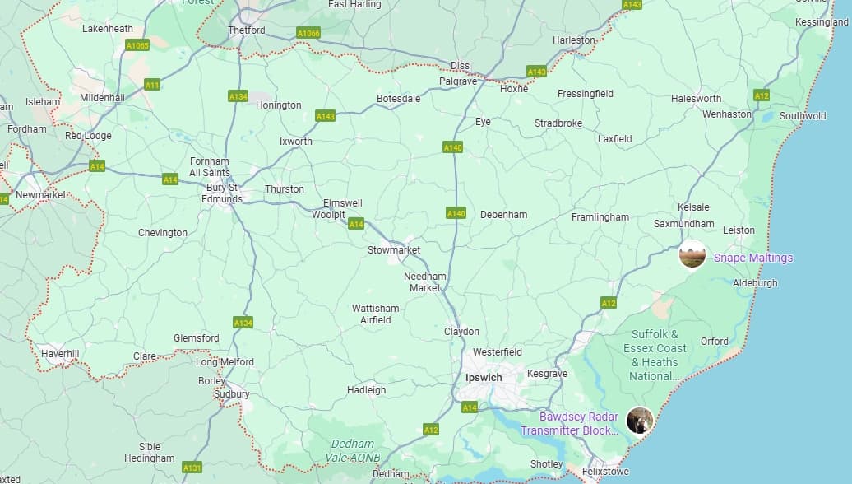The width and height of the screenshot is (852, 484).
Task: Select the Bury St Edmunds label
Action: [x=222, y=193]
